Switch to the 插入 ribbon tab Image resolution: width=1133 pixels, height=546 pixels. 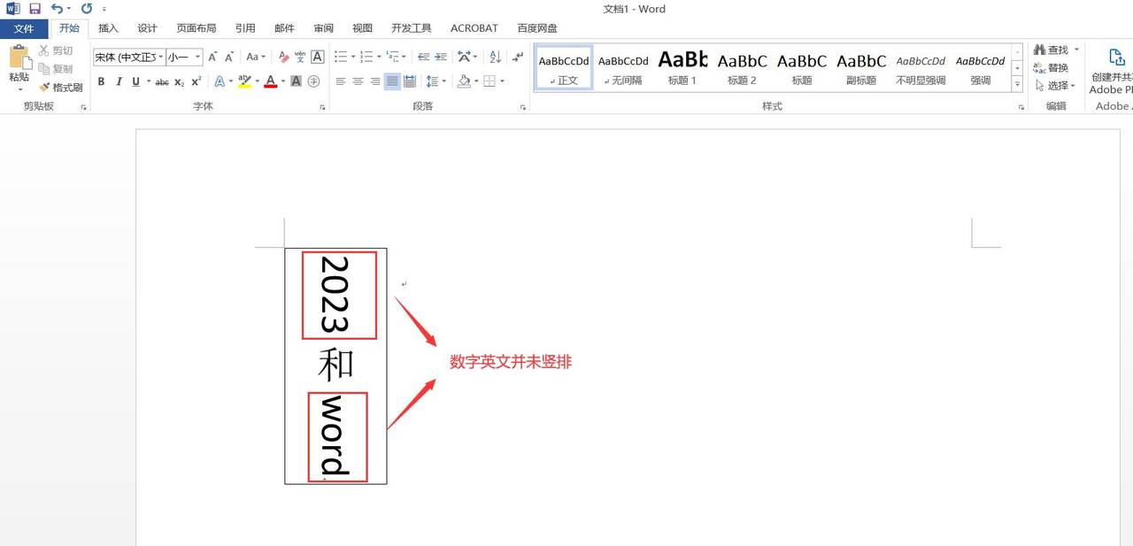(108, 27)
